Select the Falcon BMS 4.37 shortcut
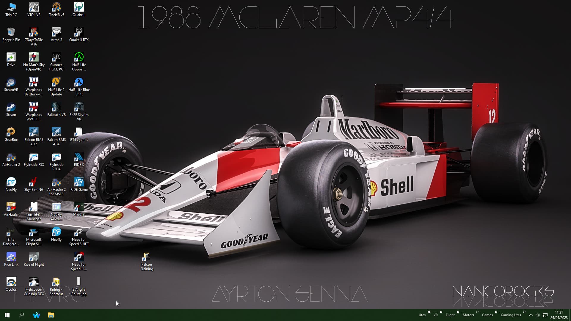This screenshot has width=571, height=321. (34, 132)
